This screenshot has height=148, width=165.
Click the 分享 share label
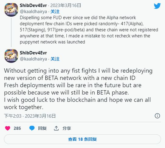67,128
